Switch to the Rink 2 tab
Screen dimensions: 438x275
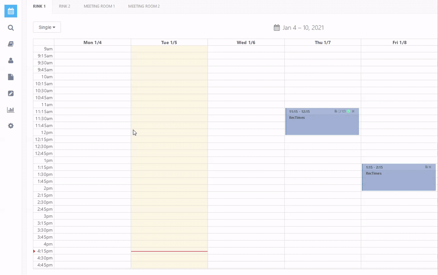(x=64, y=6)
